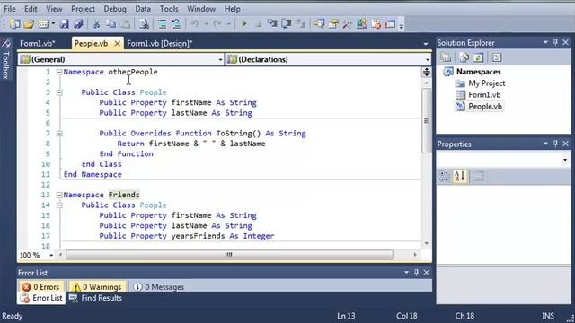The image size is (575, 323).
Task: Click the Undo arrow icon
Action: [x=195, y=24]
